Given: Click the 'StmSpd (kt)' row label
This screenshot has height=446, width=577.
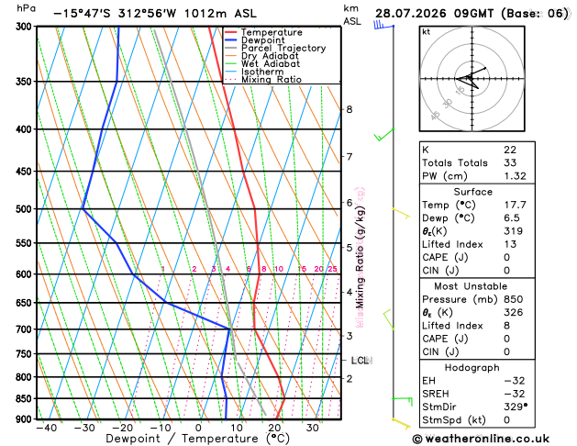Looking at the screenshot, I should pos(454,420).
